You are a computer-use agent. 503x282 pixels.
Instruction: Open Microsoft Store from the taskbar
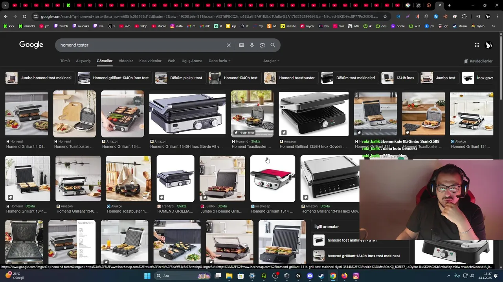(240, 276)
